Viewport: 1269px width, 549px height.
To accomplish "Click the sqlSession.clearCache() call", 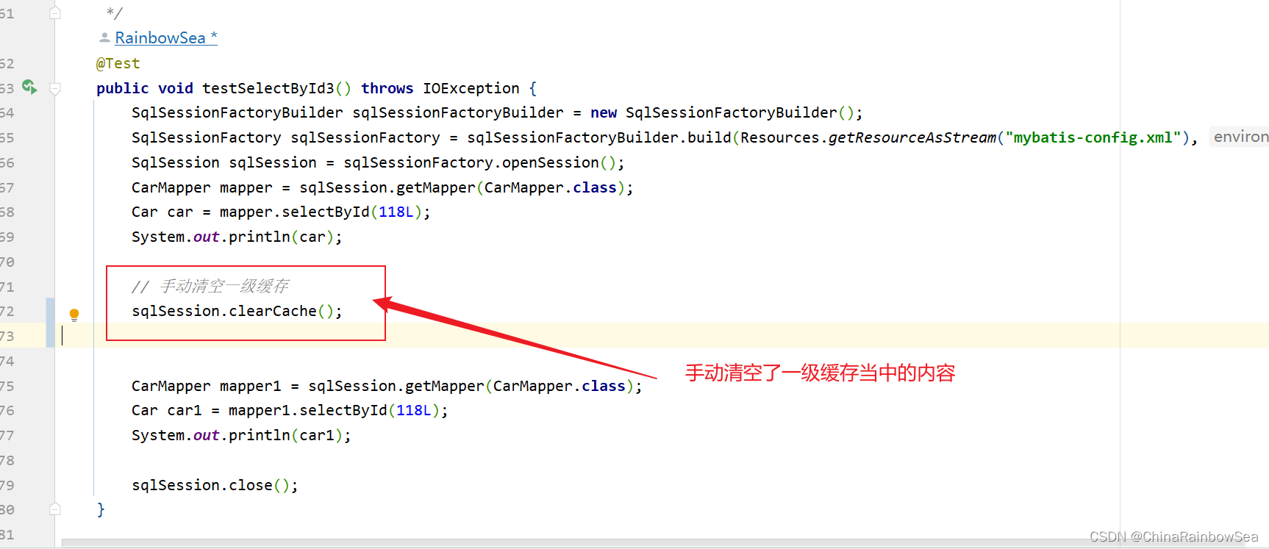I will point(237,311).
